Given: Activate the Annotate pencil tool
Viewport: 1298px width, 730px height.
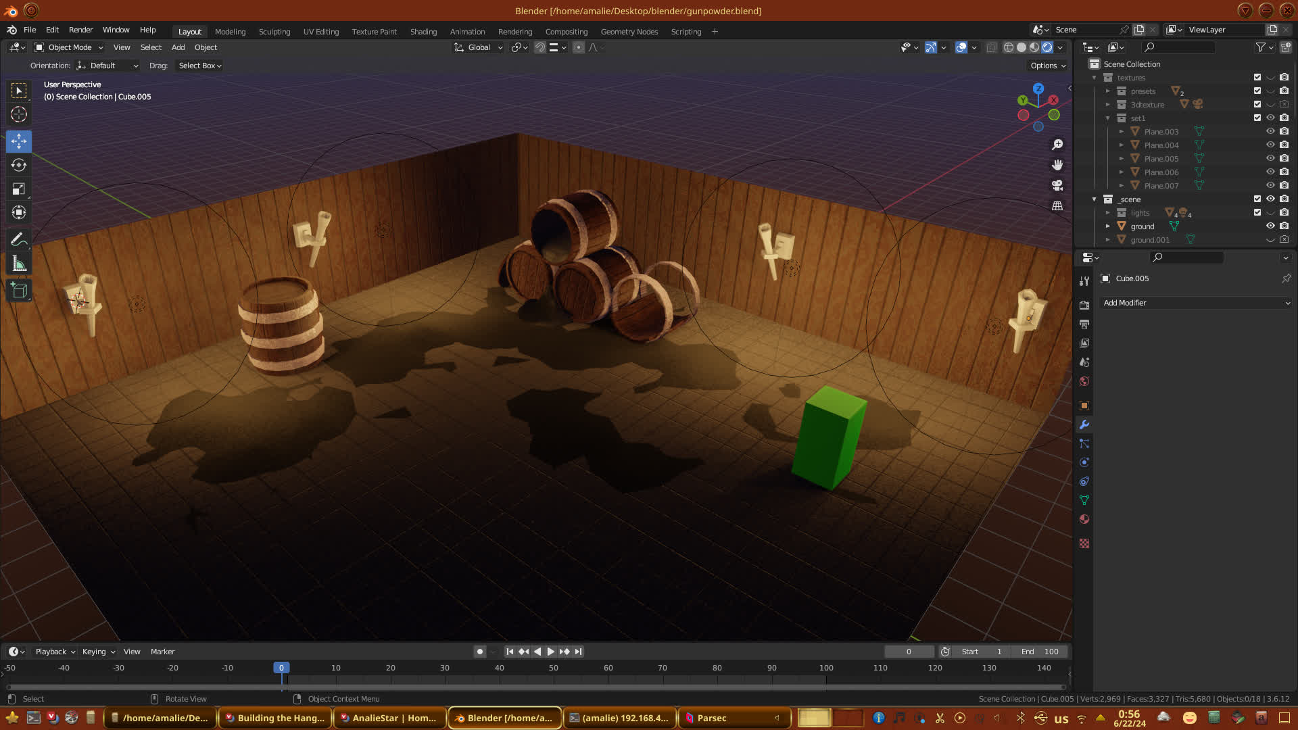Looking at the screenshot, I should pyautogui.click(x=19, y=239).
